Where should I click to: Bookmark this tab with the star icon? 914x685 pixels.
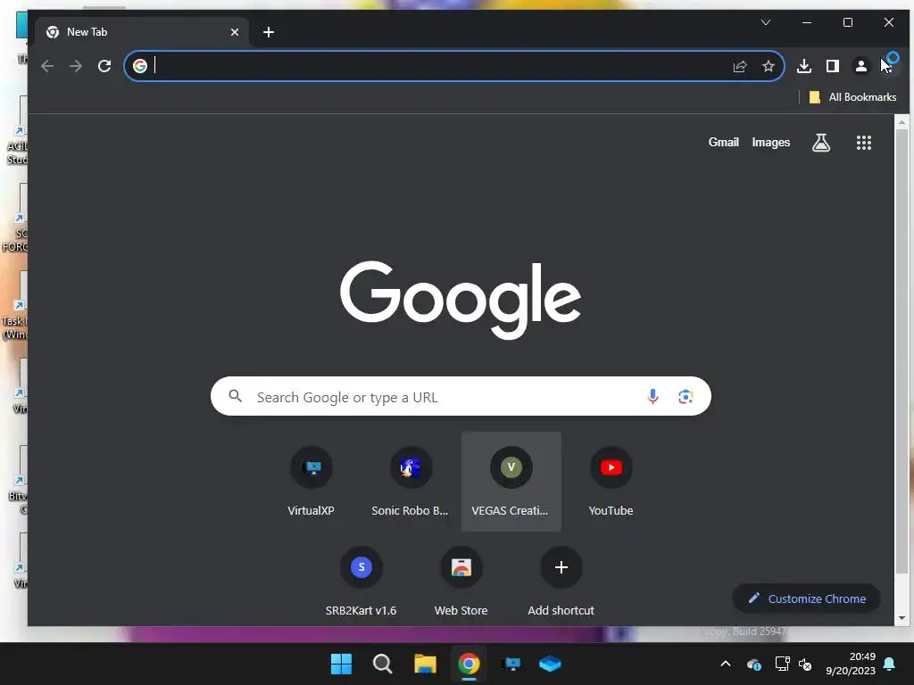click(769, 66)
